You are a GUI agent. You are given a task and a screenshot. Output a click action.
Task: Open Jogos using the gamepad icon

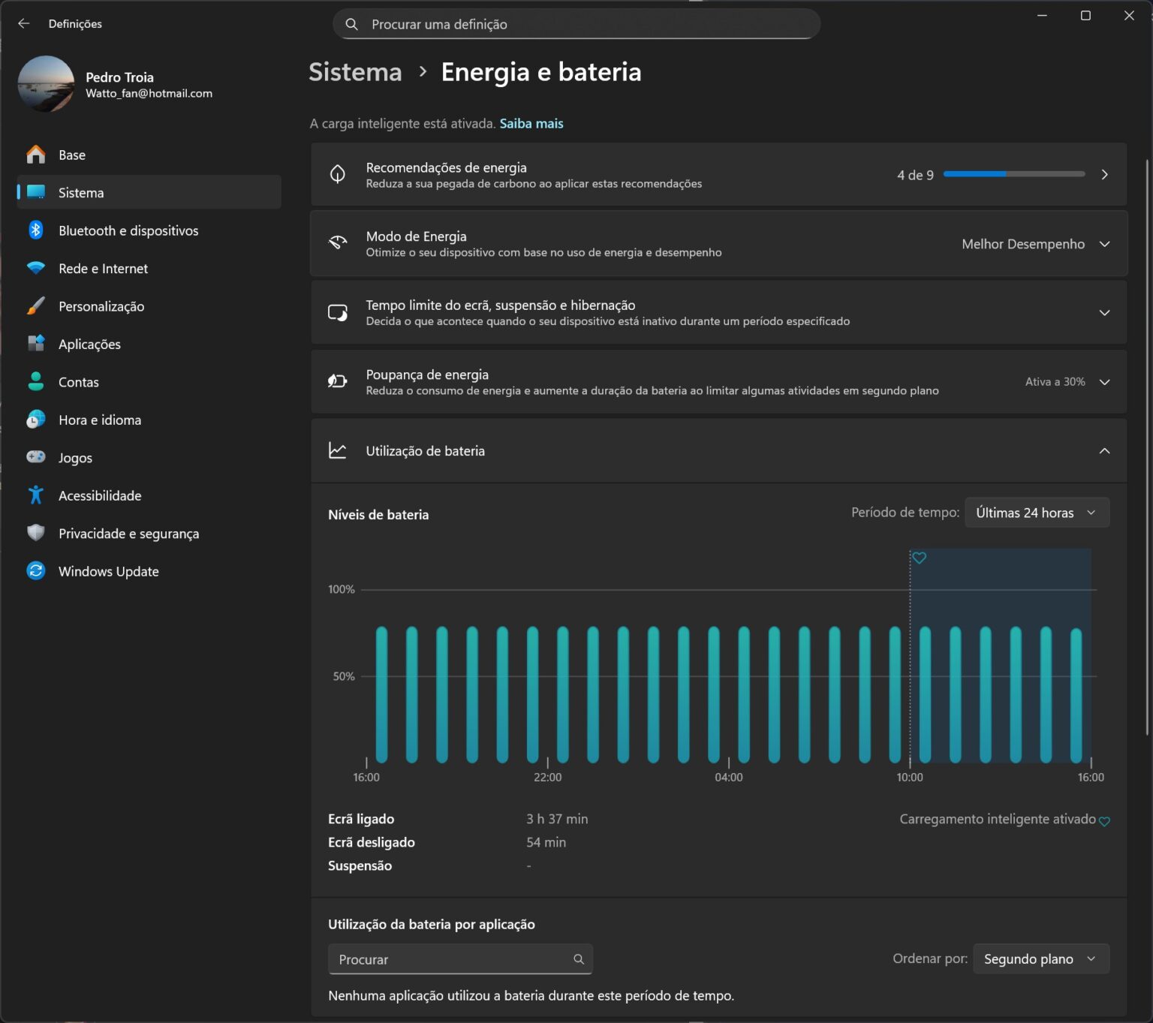(x=35, y=457)
